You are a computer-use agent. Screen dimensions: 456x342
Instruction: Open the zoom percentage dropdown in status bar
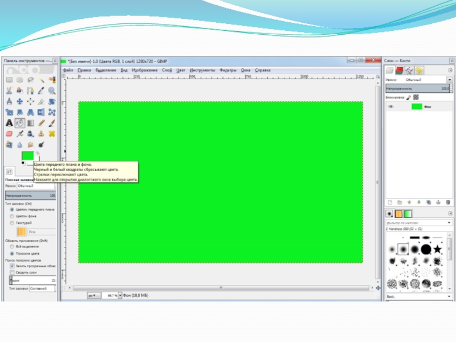[x=120, y=295]
